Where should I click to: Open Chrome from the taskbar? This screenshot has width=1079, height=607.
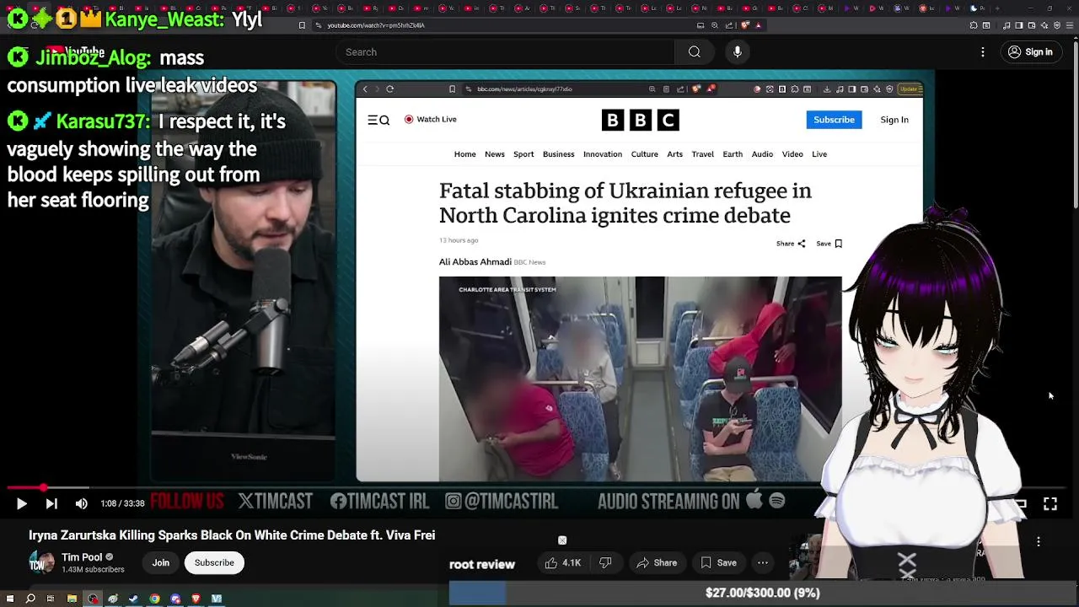pos(154,599)
